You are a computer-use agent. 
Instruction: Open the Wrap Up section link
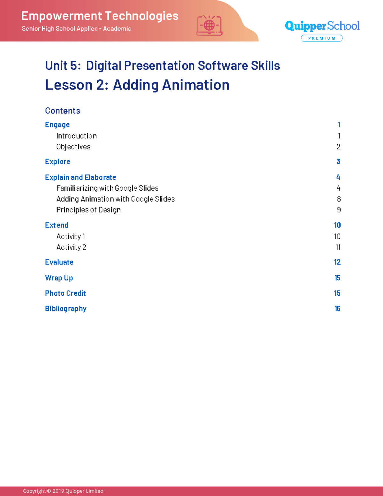(x=59, y=278)
